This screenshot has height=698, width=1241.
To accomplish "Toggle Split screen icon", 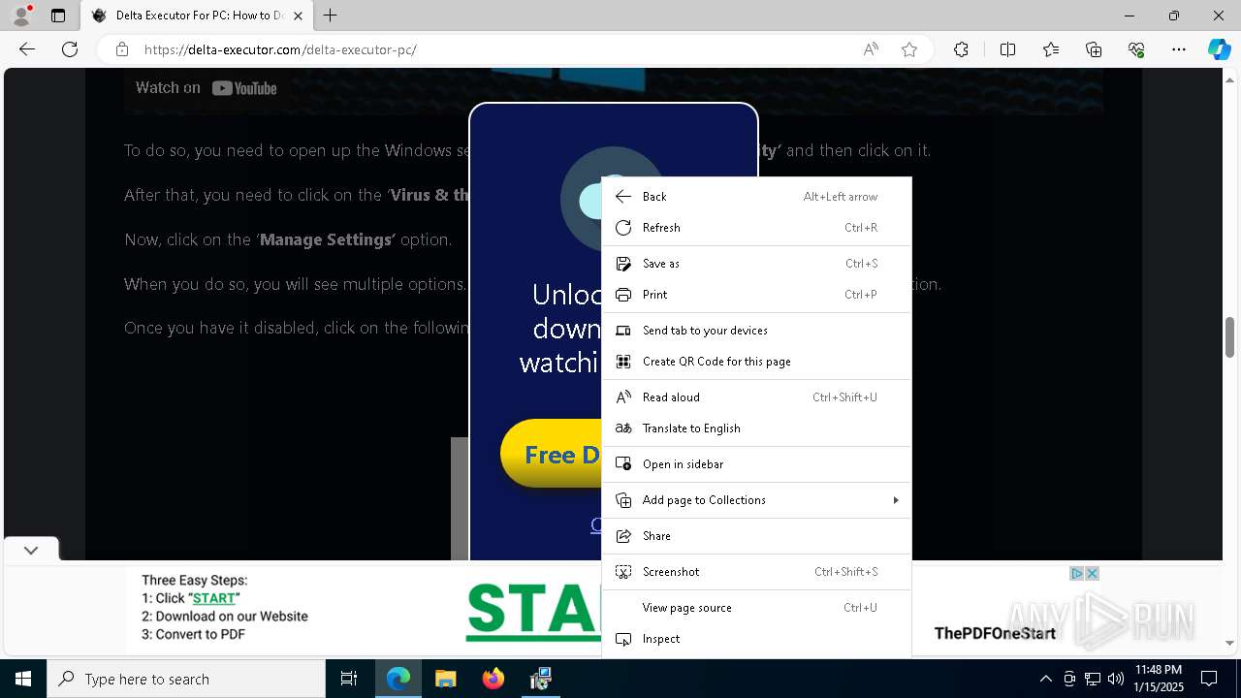I will [1007, 49].
